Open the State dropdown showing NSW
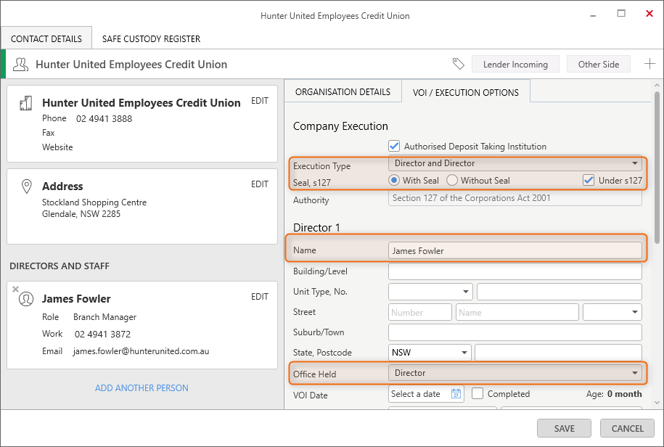Image resolution: width=664 pixels, height=447 pixels. (430, 353)
